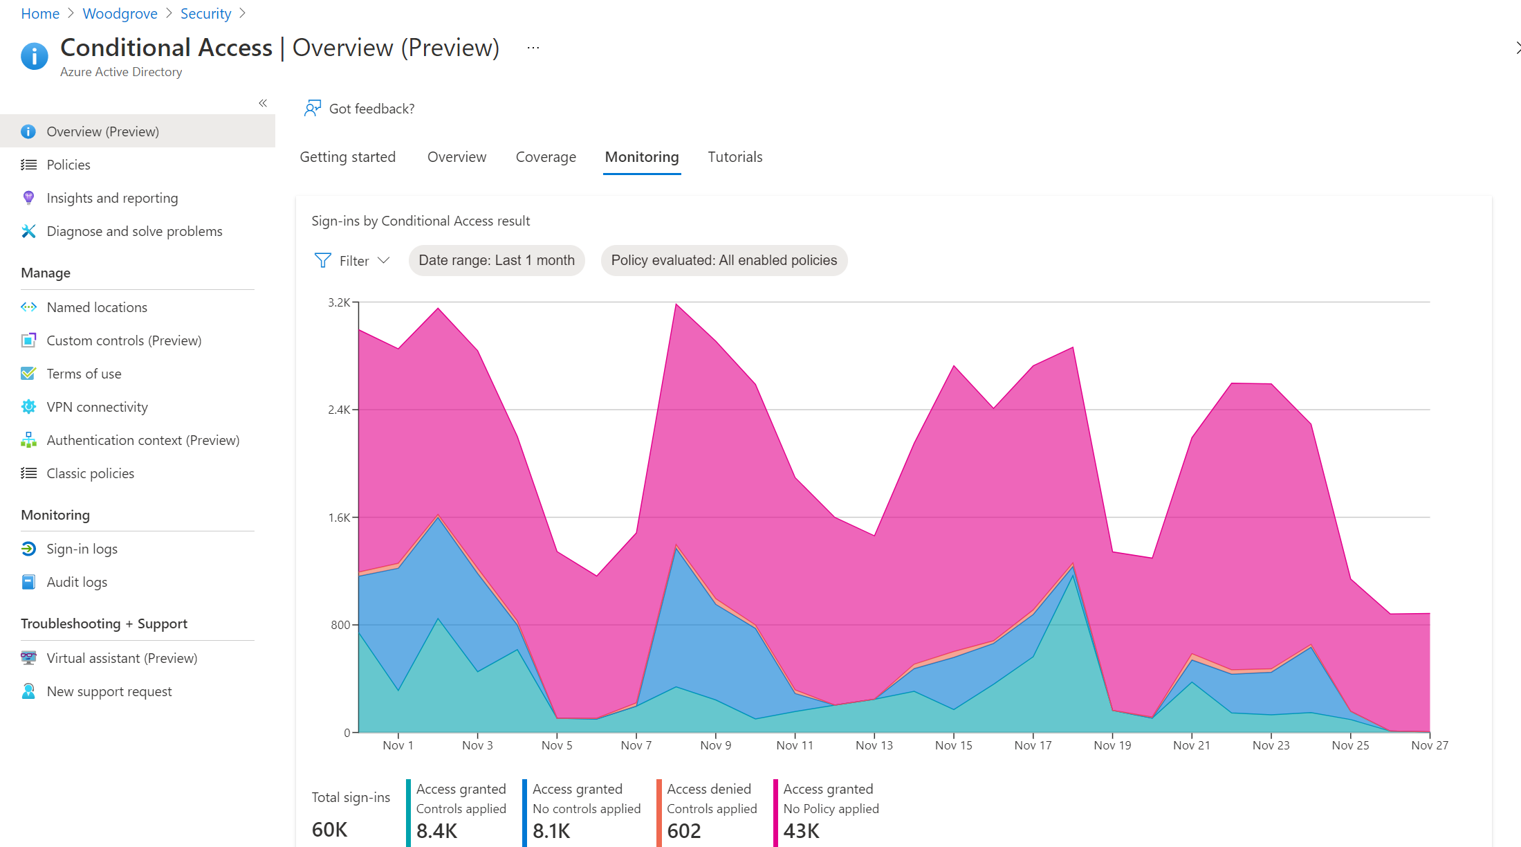This screenshot has width=1521, height=847.
Task: Open Classic policies in the sidebar
Action: pyautogui.click(x=90, y=473)
